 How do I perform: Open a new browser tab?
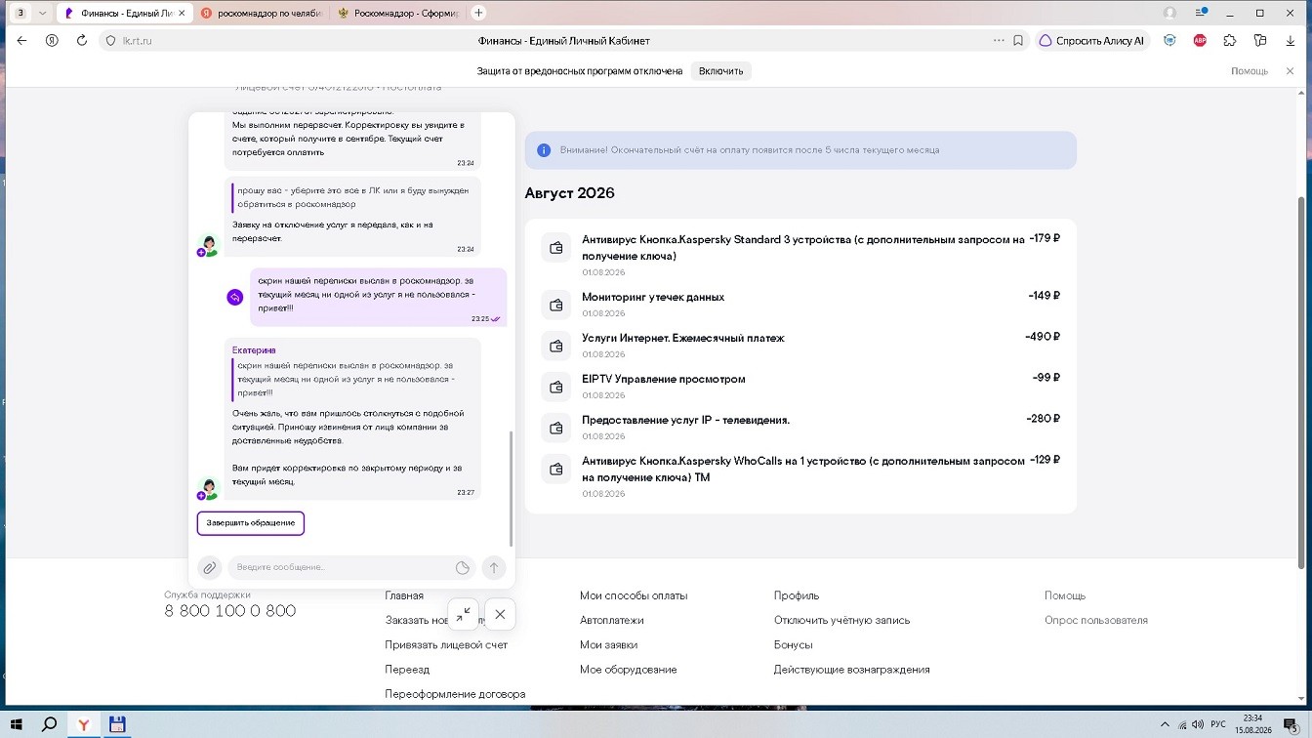[478, 13]
